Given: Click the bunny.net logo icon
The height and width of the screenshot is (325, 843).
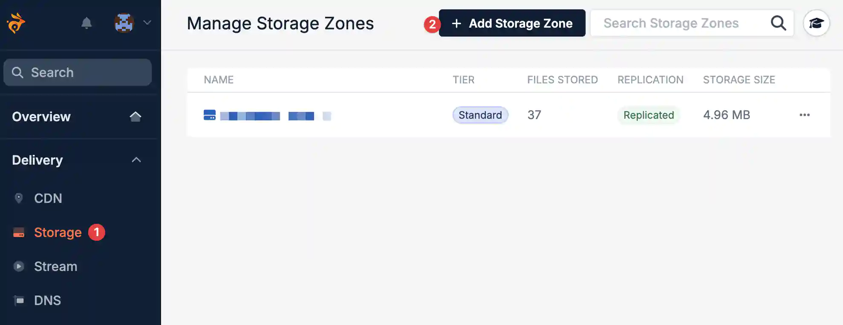Looking at the screenshot, I should tap(16, 23).
